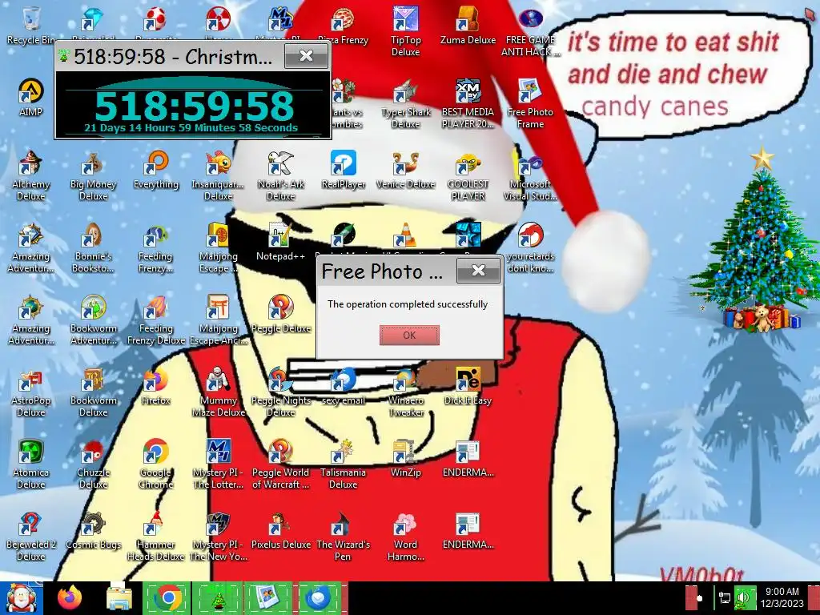The height and width of the screenshot is (615, 820).
Task: Open Firefox from the taskbar
Action: 70,598
